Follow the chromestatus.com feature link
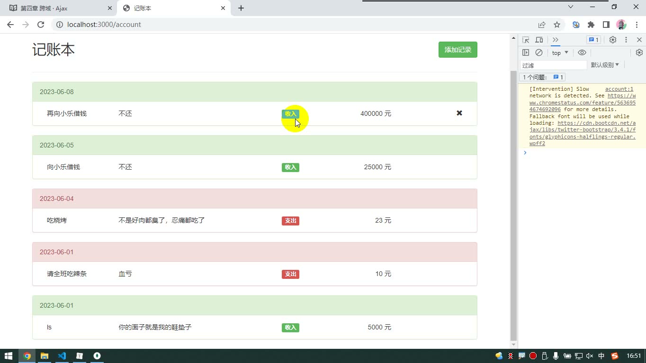 [x=583, y=103]
